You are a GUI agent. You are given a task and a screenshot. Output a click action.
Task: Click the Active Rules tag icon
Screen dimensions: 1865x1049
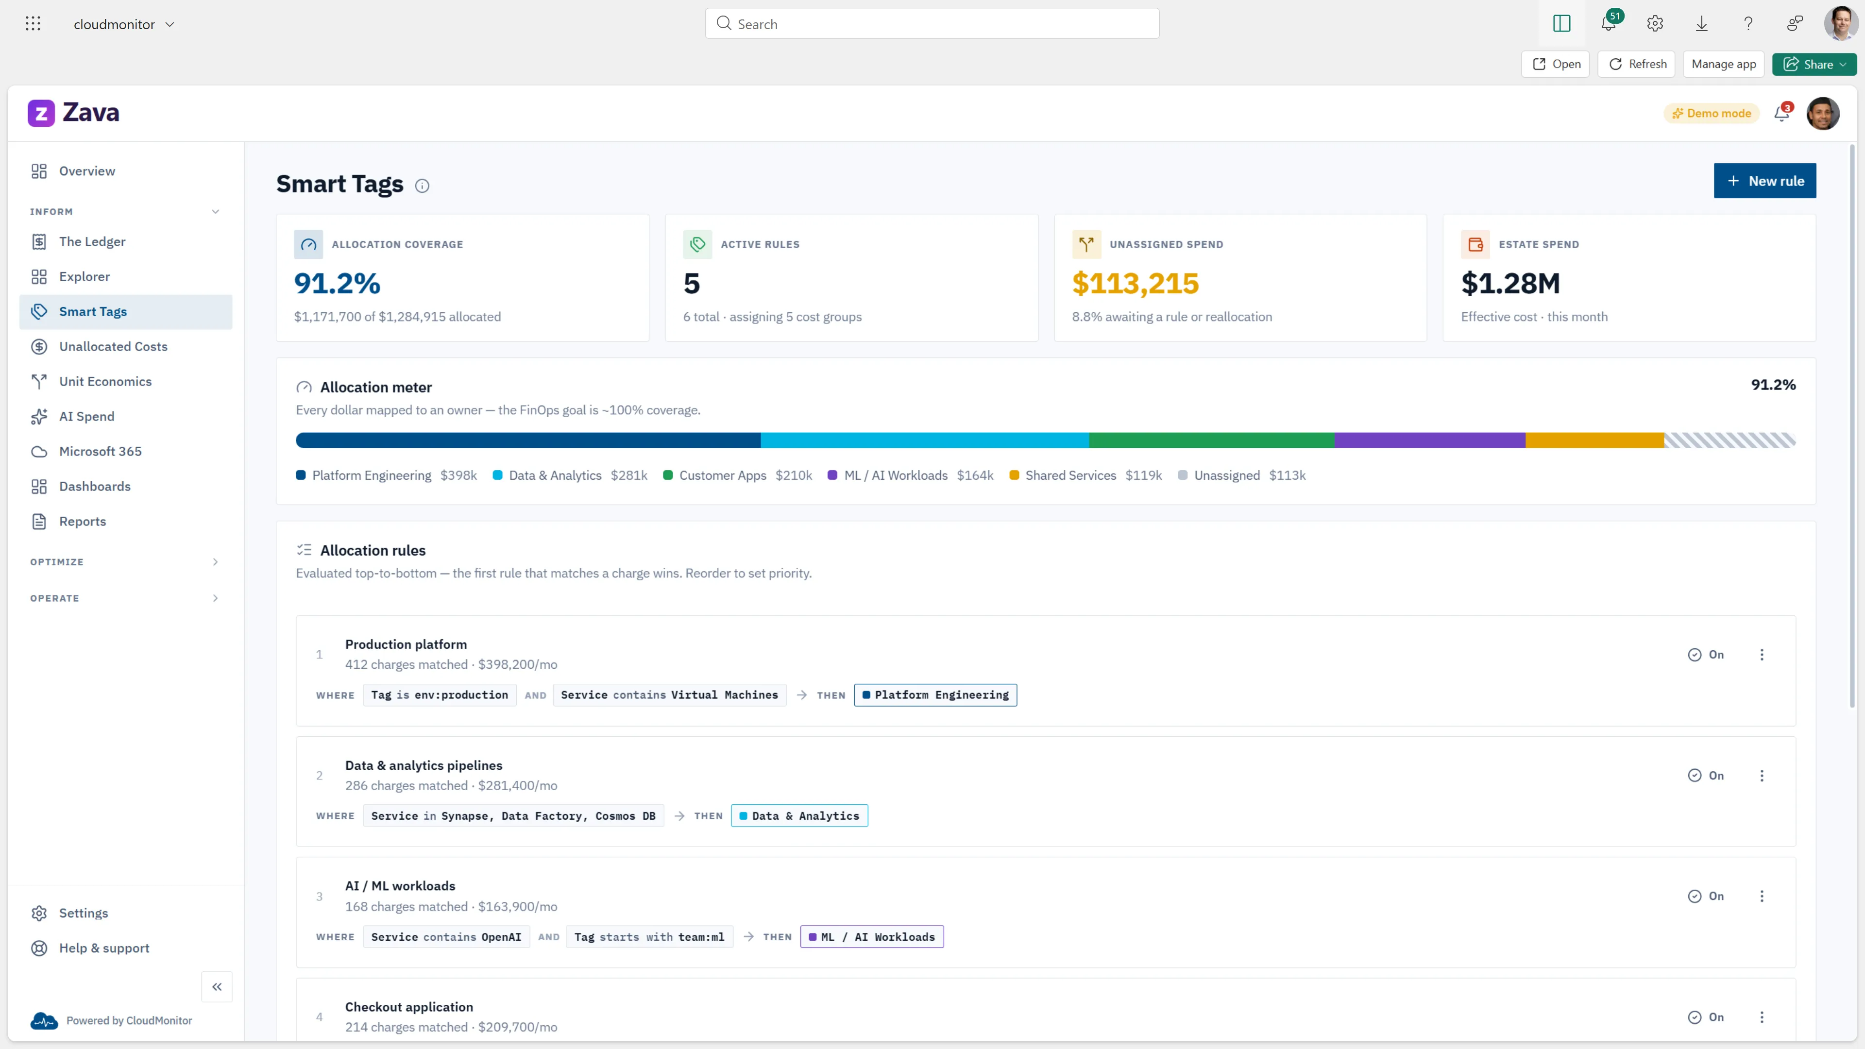697,245
